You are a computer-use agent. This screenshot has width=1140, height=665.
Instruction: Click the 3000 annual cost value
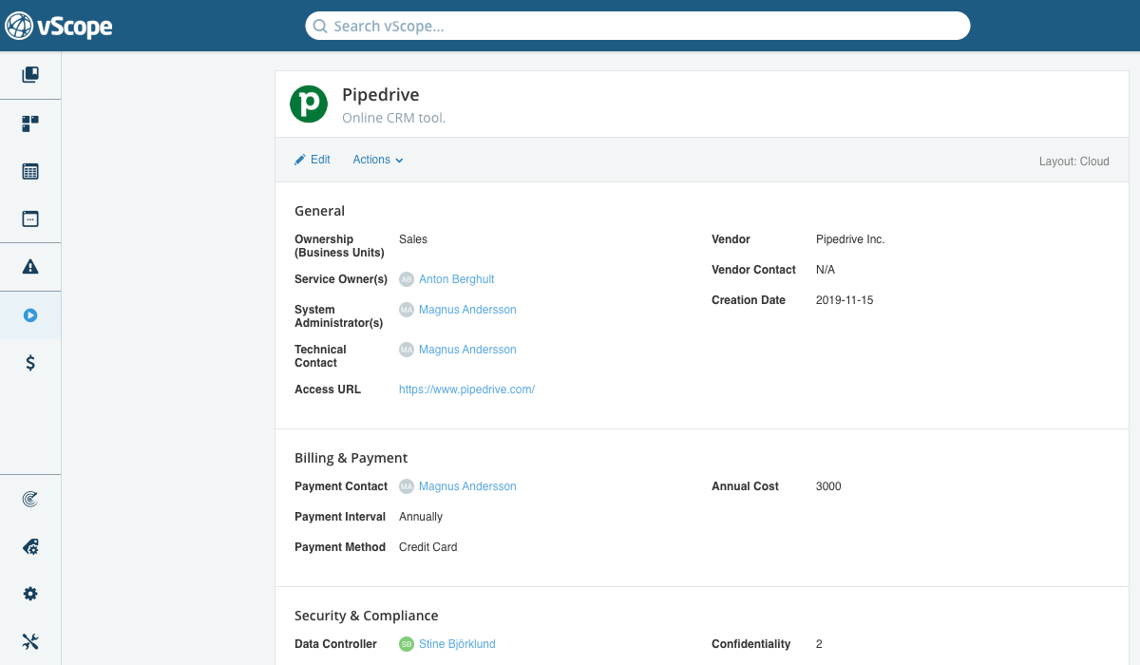tap(828, 486)
